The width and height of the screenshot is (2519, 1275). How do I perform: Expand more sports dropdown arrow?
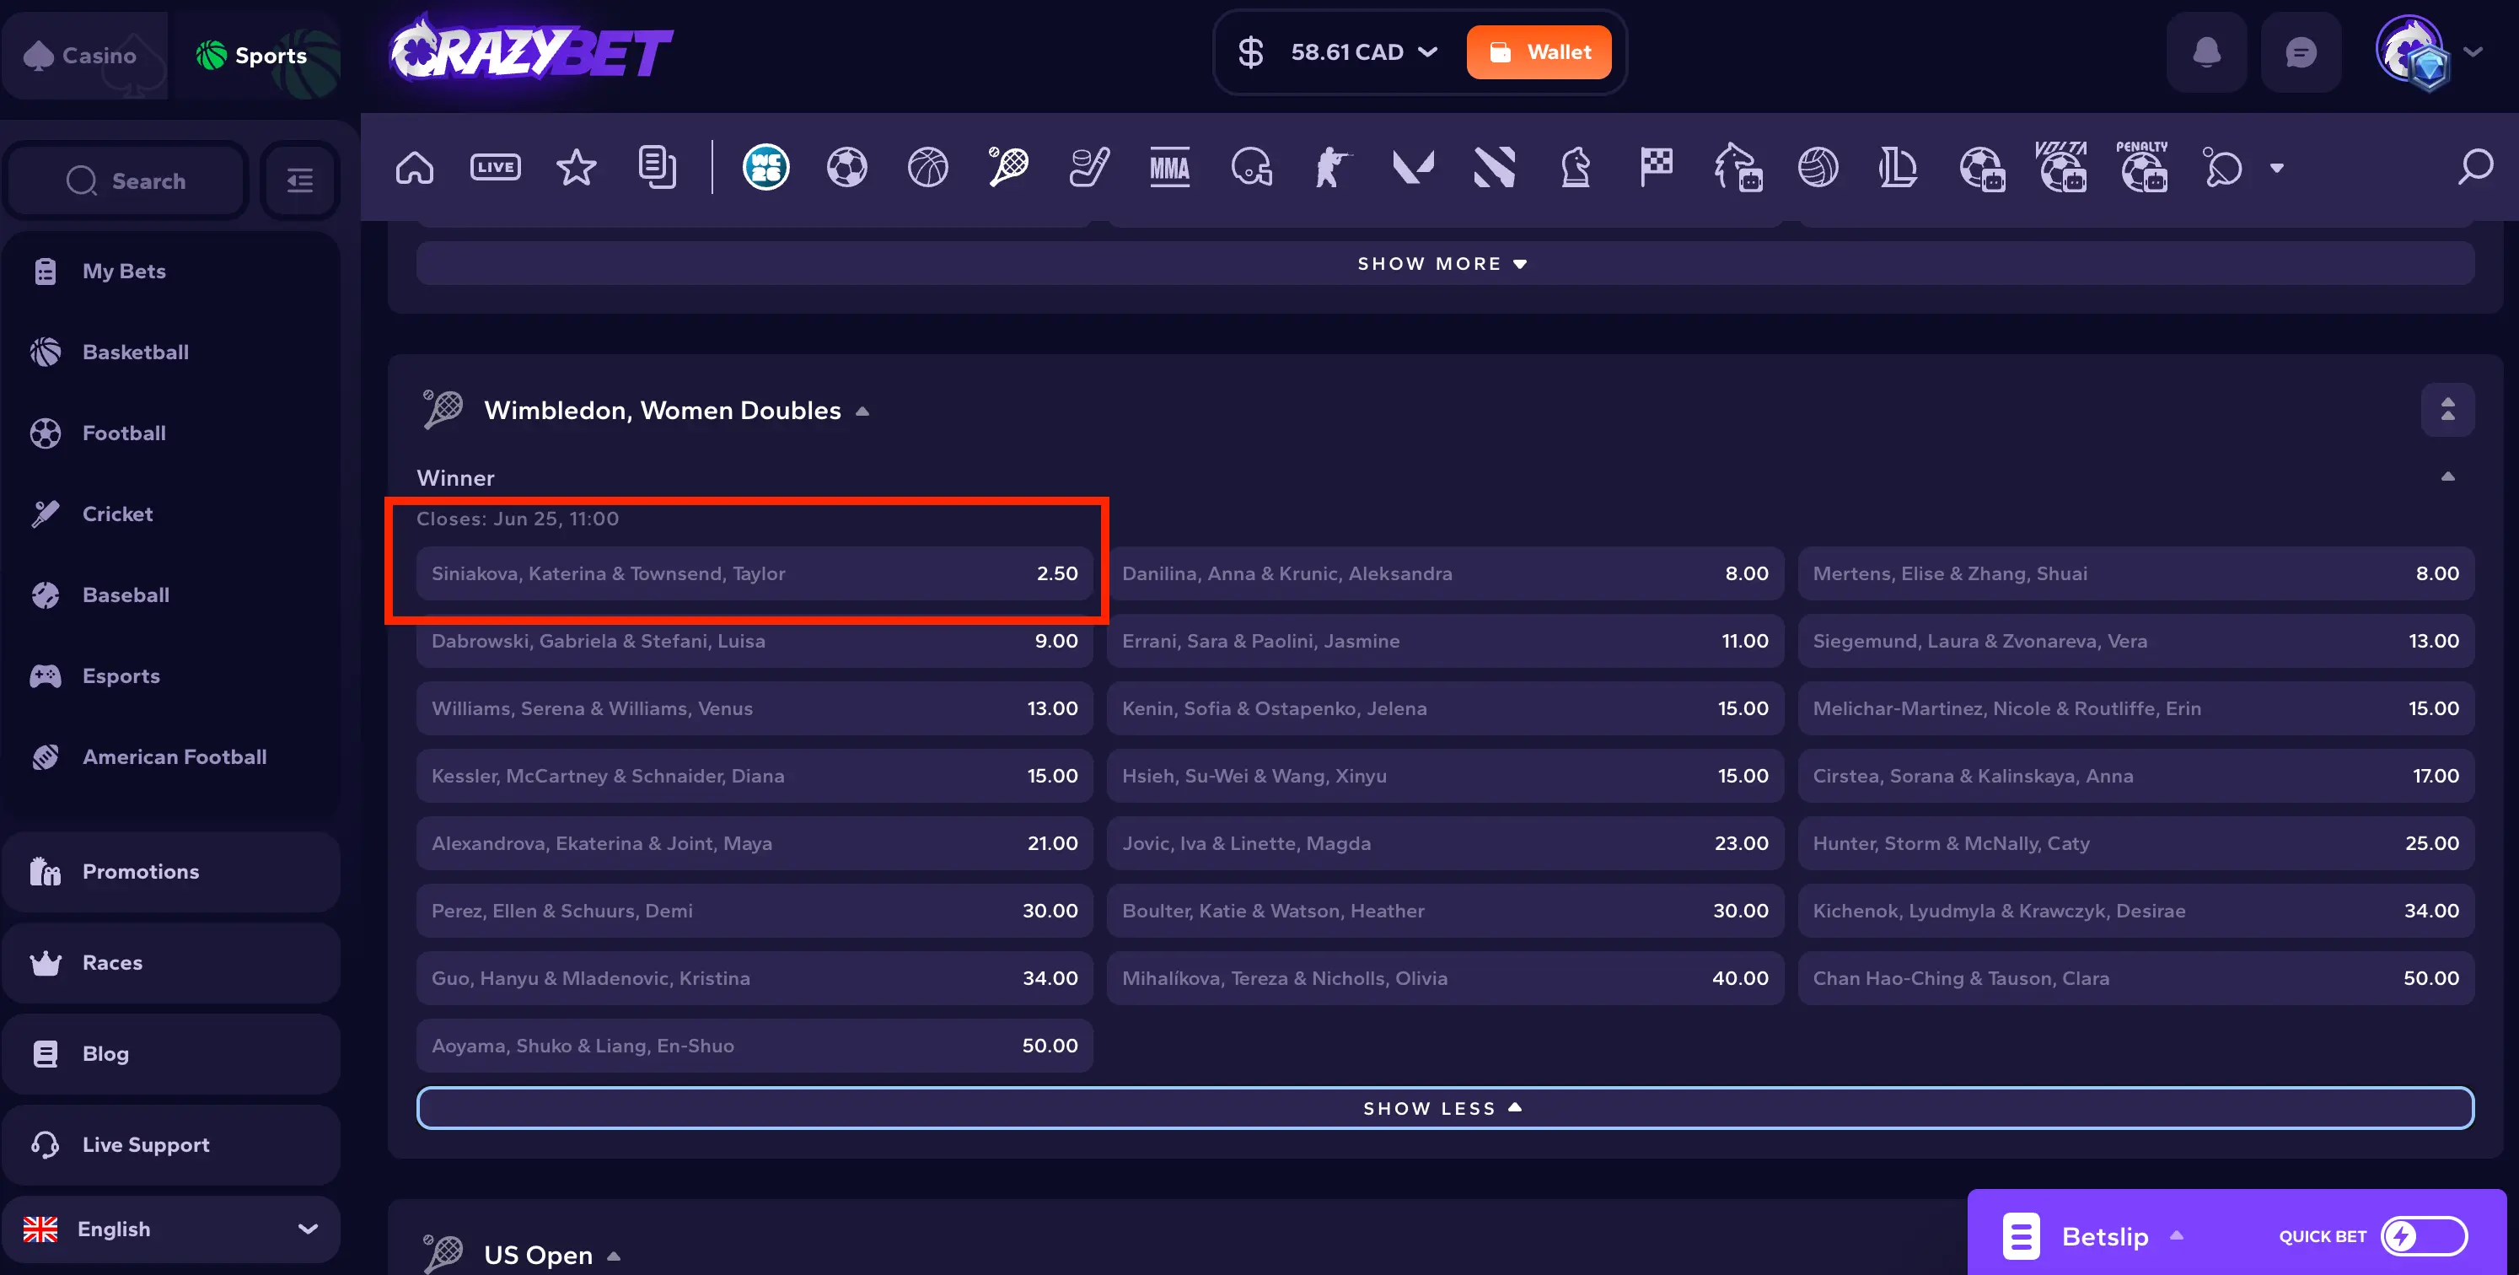tap(2276, 168)
